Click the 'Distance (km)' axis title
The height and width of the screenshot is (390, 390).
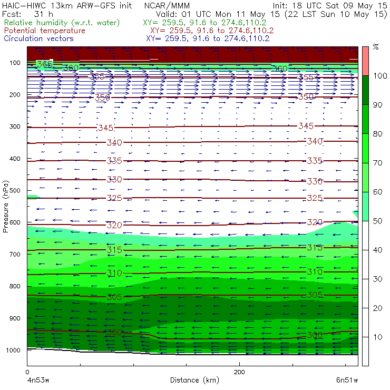[194, 381]
